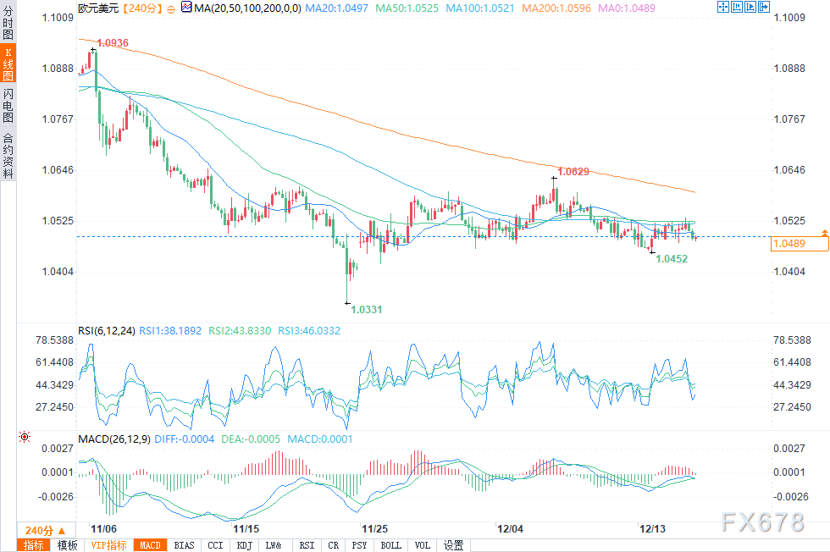Click the DIFF:-0.0004 value
This screenshot has height=552, width=830.
[185, 439]
